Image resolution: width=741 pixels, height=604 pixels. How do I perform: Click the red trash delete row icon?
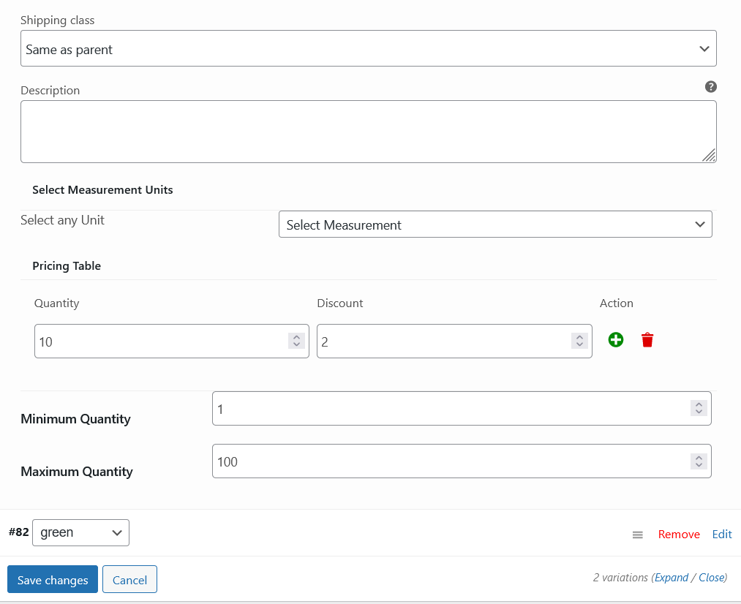[647, 340]
